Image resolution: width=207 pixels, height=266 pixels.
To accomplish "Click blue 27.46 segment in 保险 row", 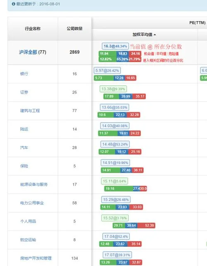I will click(126, 170).
